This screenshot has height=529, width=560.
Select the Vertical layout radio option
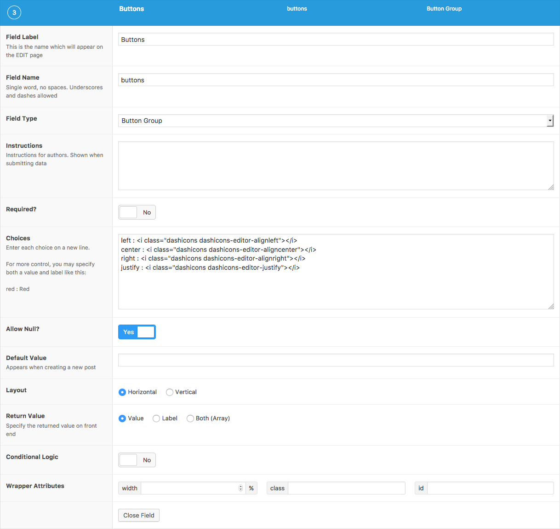point(170,392)
